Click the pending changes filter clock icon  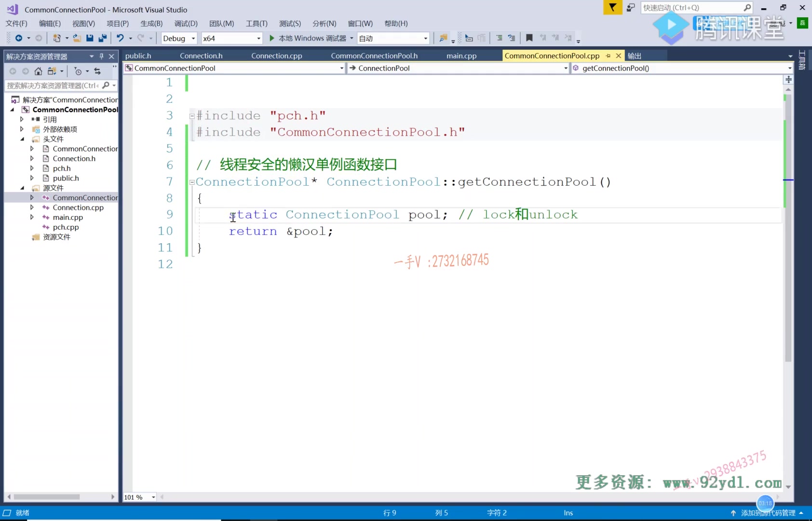(78, 71)
